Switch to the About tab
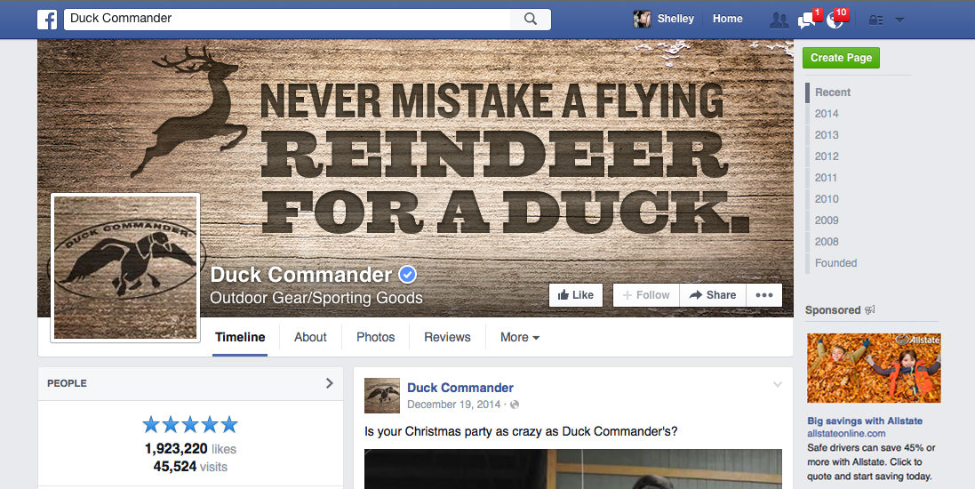 click(x=310, y=337)
